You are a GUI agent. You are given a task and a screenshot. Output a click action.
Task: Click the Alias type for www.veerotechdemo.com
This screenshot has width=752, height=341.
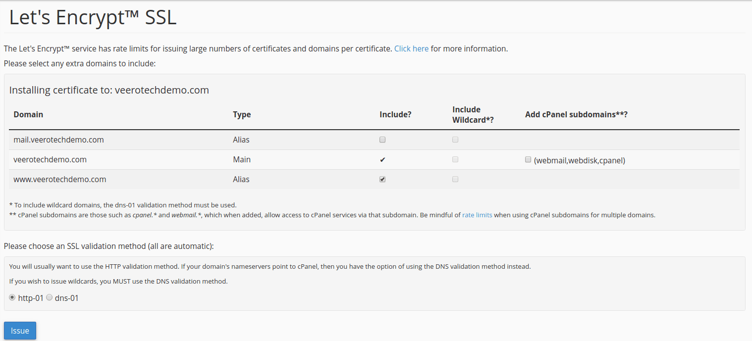pyautogui.click(x=241, y=179)
